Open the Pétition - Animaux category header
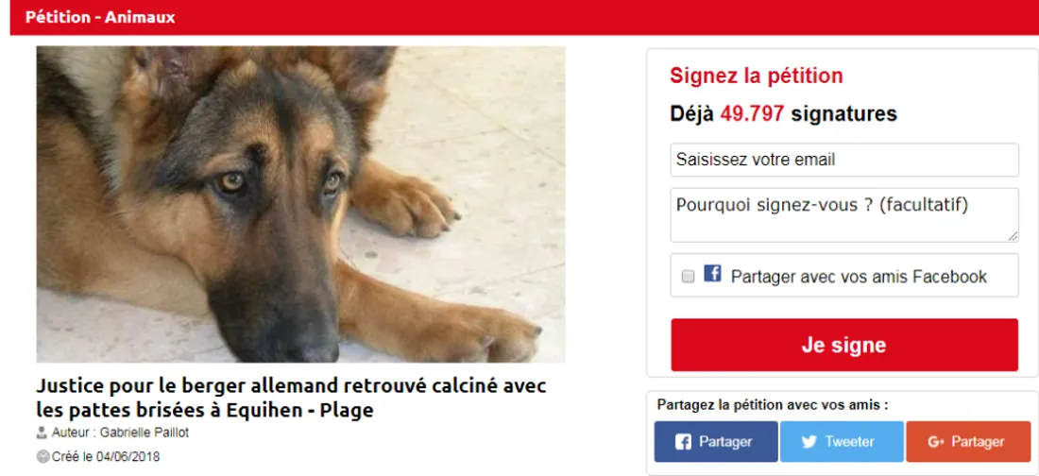1039x476 pixels. coord(100,17)
